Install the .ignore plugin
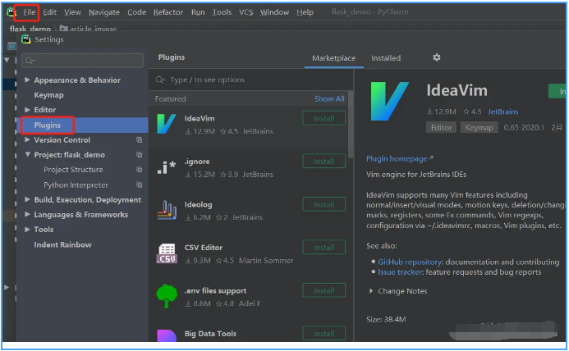 (x=324, y=162)
